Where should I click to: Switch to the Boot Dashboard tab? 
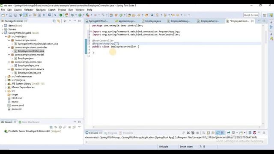pos(29,122)
